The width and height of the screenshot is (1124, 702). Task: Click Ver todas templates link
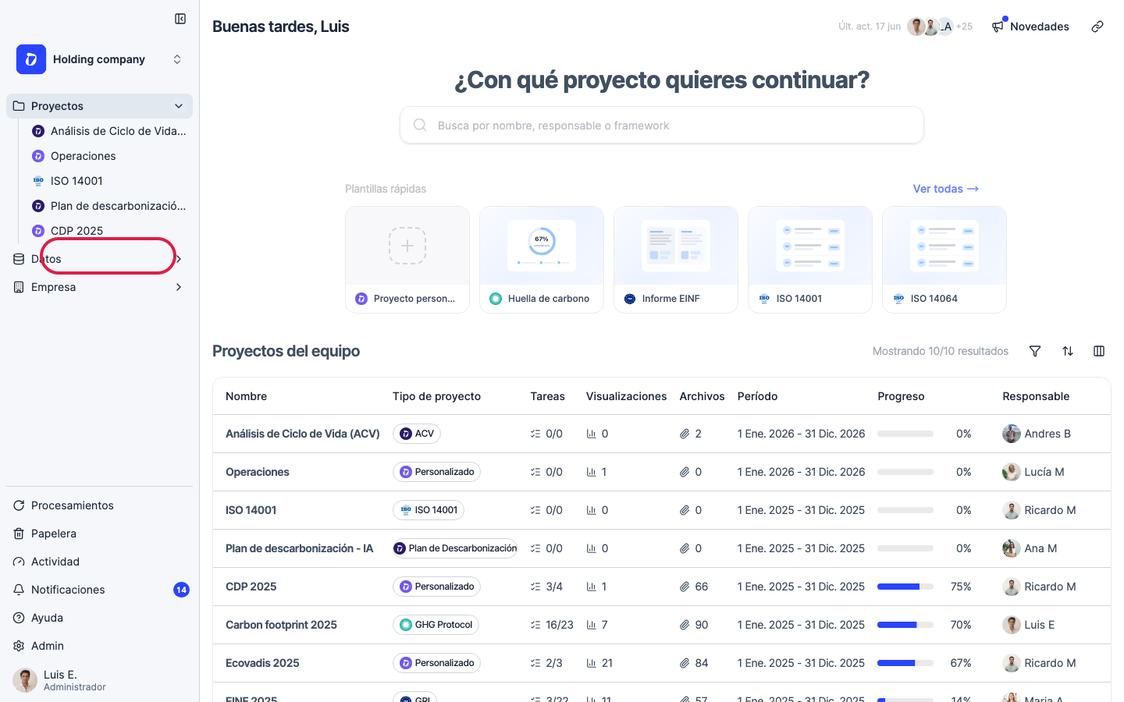click(x=945, y=189)
